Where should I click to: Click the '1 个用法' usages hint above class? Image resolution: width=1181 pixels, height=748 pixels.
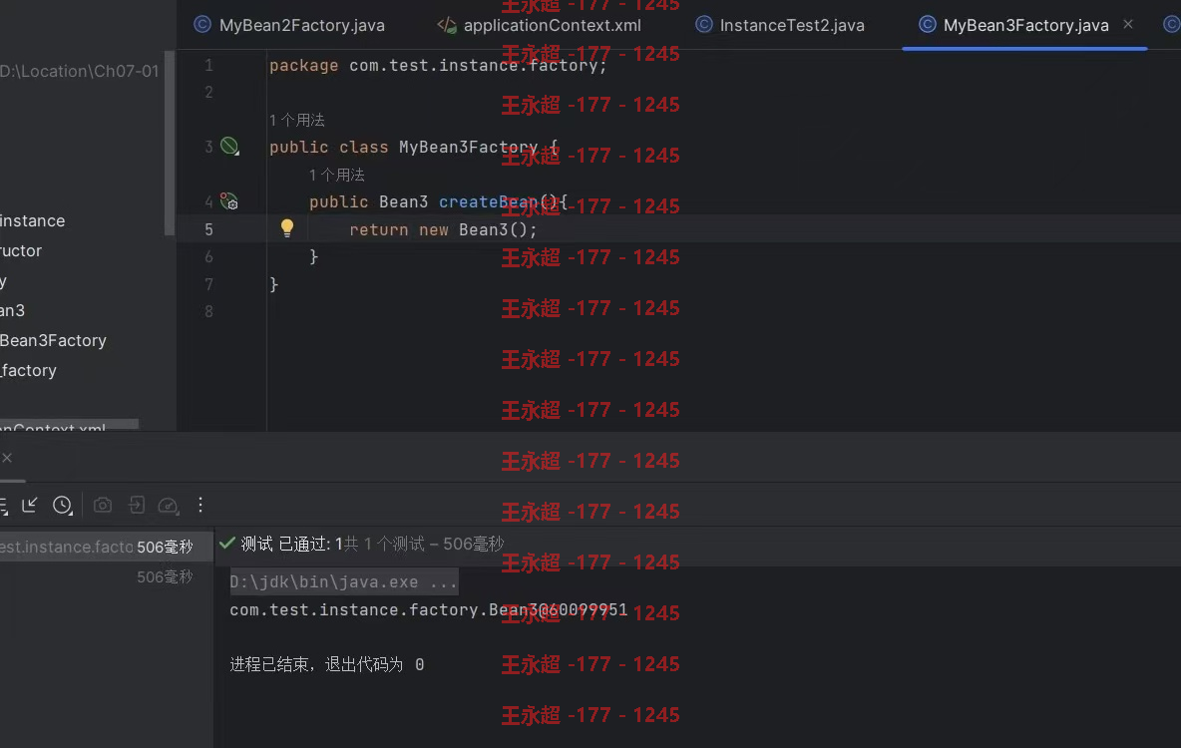coord(297,120)
